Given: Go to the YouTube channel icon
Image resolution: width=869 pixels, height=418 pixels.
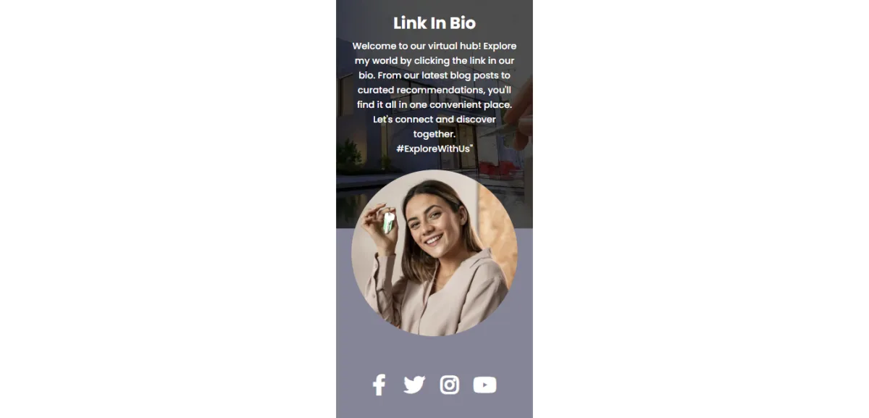Looking at the screenshot, I should [485, 385].
